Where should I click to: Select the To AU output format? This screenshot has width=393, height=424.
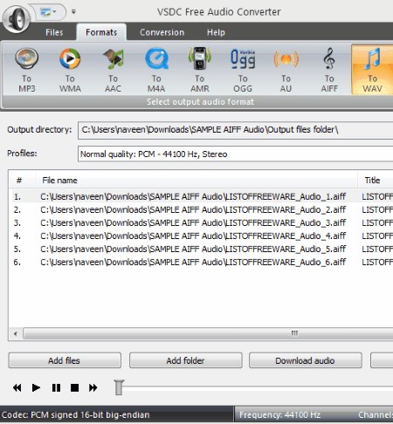point(286,70)
